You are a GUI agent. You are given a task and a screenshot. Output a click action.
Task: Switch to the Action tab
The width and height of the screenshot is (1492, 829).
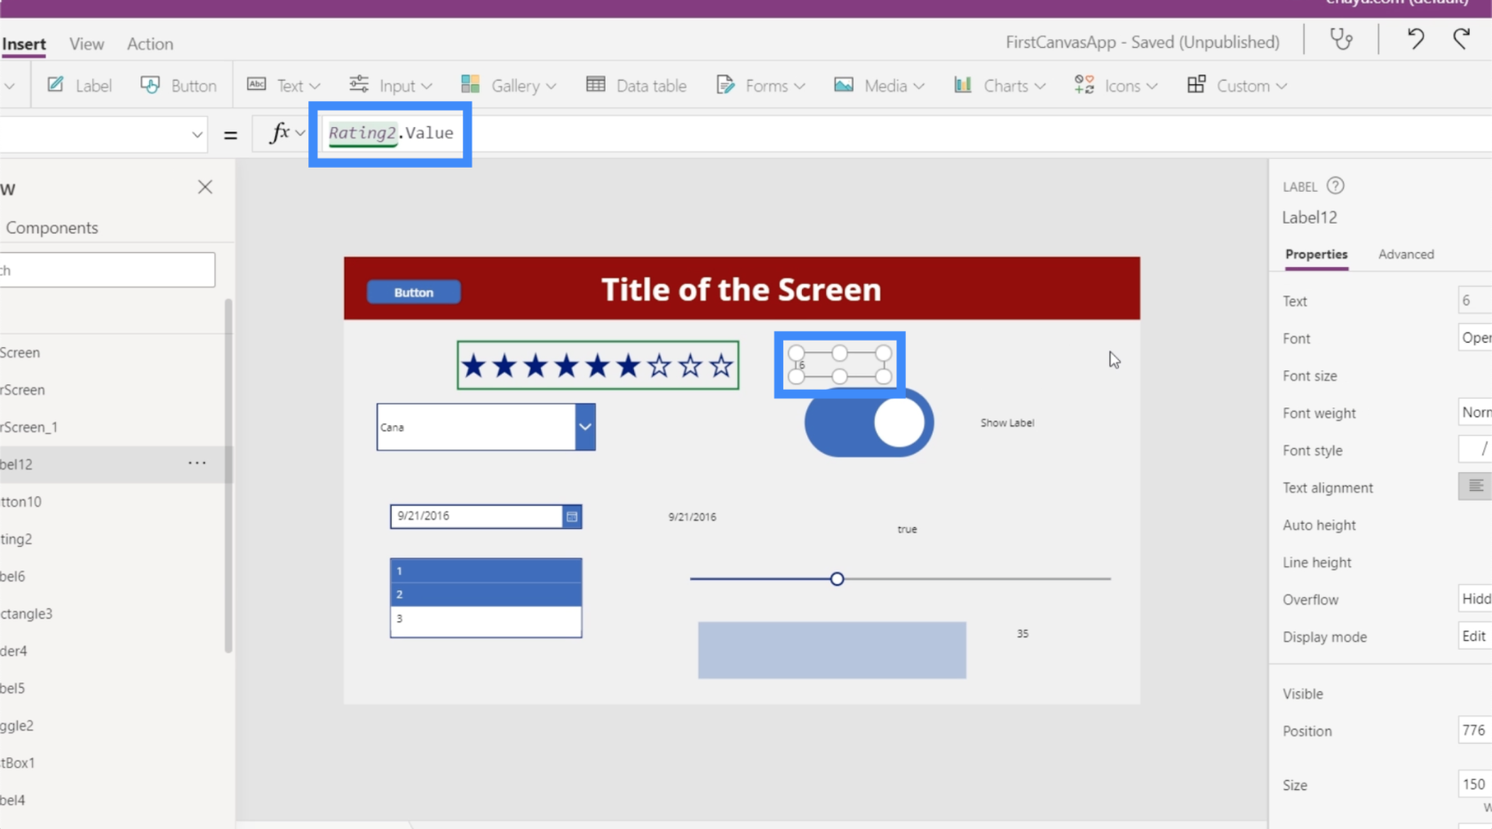coord(150,43)
